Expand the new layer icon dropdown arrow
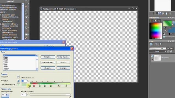 tap(153, 44)
